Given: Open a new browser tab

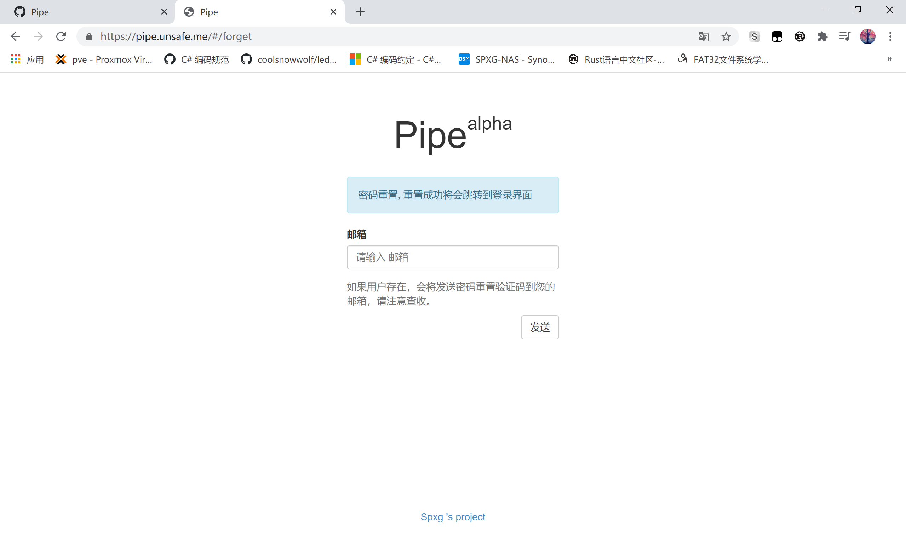Looking at the screenshot, I should [360, 12].
